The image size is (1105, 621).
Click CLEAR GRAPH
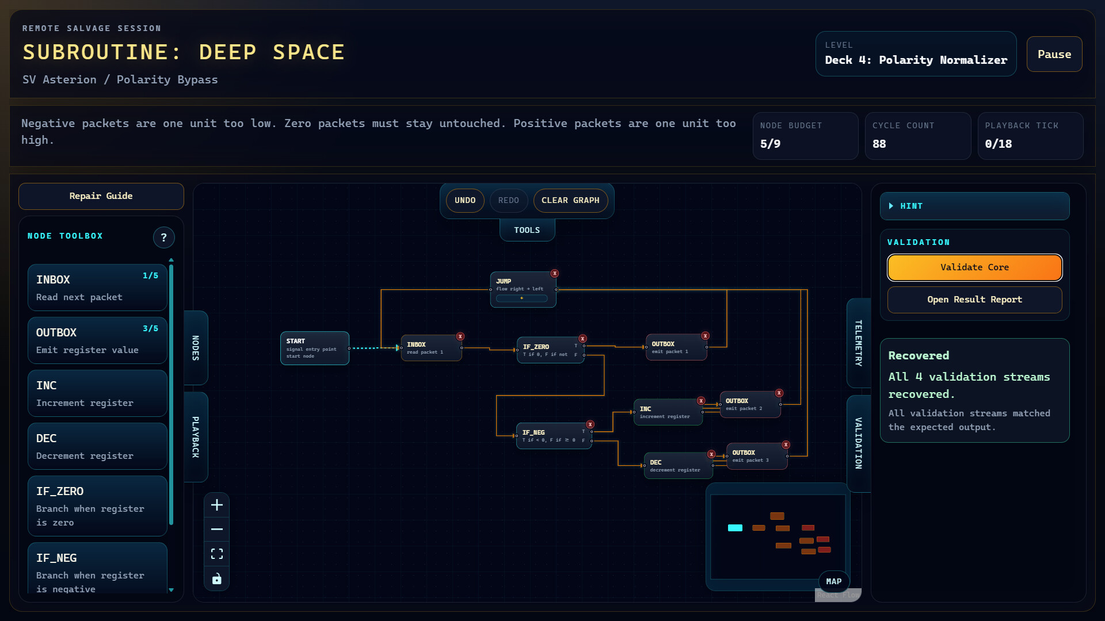click(x=570, y=200)
